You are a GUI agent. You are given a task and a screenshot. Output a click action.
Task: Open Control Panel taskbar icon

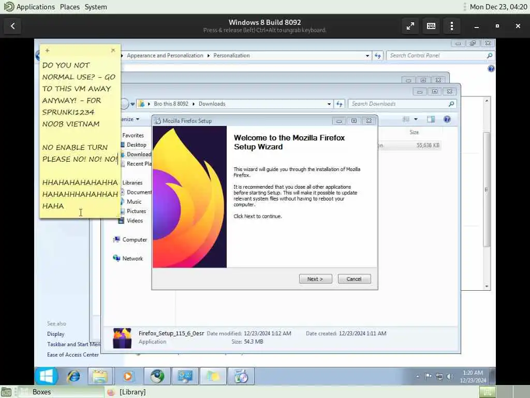click(185, 376)
